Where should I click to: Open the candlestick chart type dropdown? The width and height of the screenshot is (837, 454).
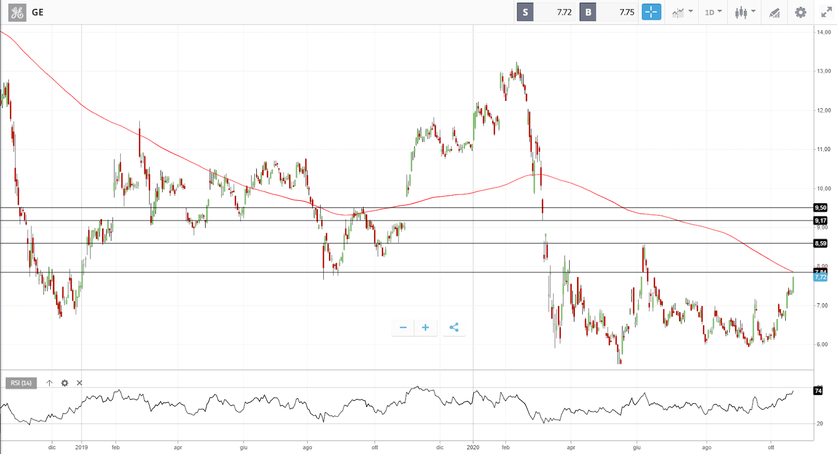745,12
